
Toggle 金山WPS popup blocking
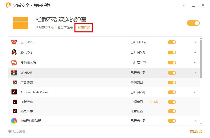[x=172, y=42]
